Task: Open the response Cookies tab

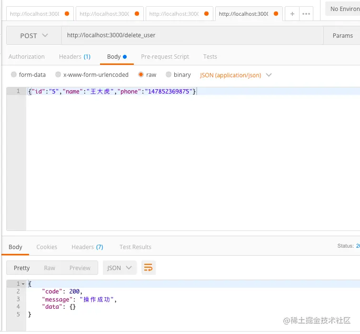Action: [x=47, y=247]
